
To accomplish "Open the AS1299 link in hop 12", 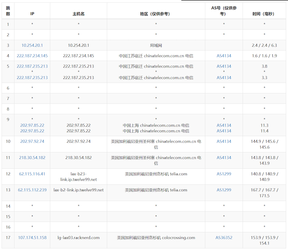I will point(224,174).
